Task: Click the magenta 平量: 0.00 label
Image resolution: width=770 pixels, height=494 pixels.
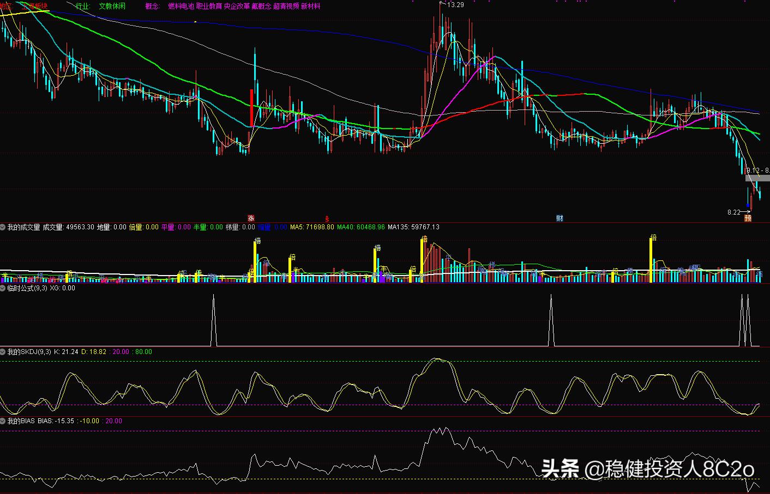Action: 176,227
